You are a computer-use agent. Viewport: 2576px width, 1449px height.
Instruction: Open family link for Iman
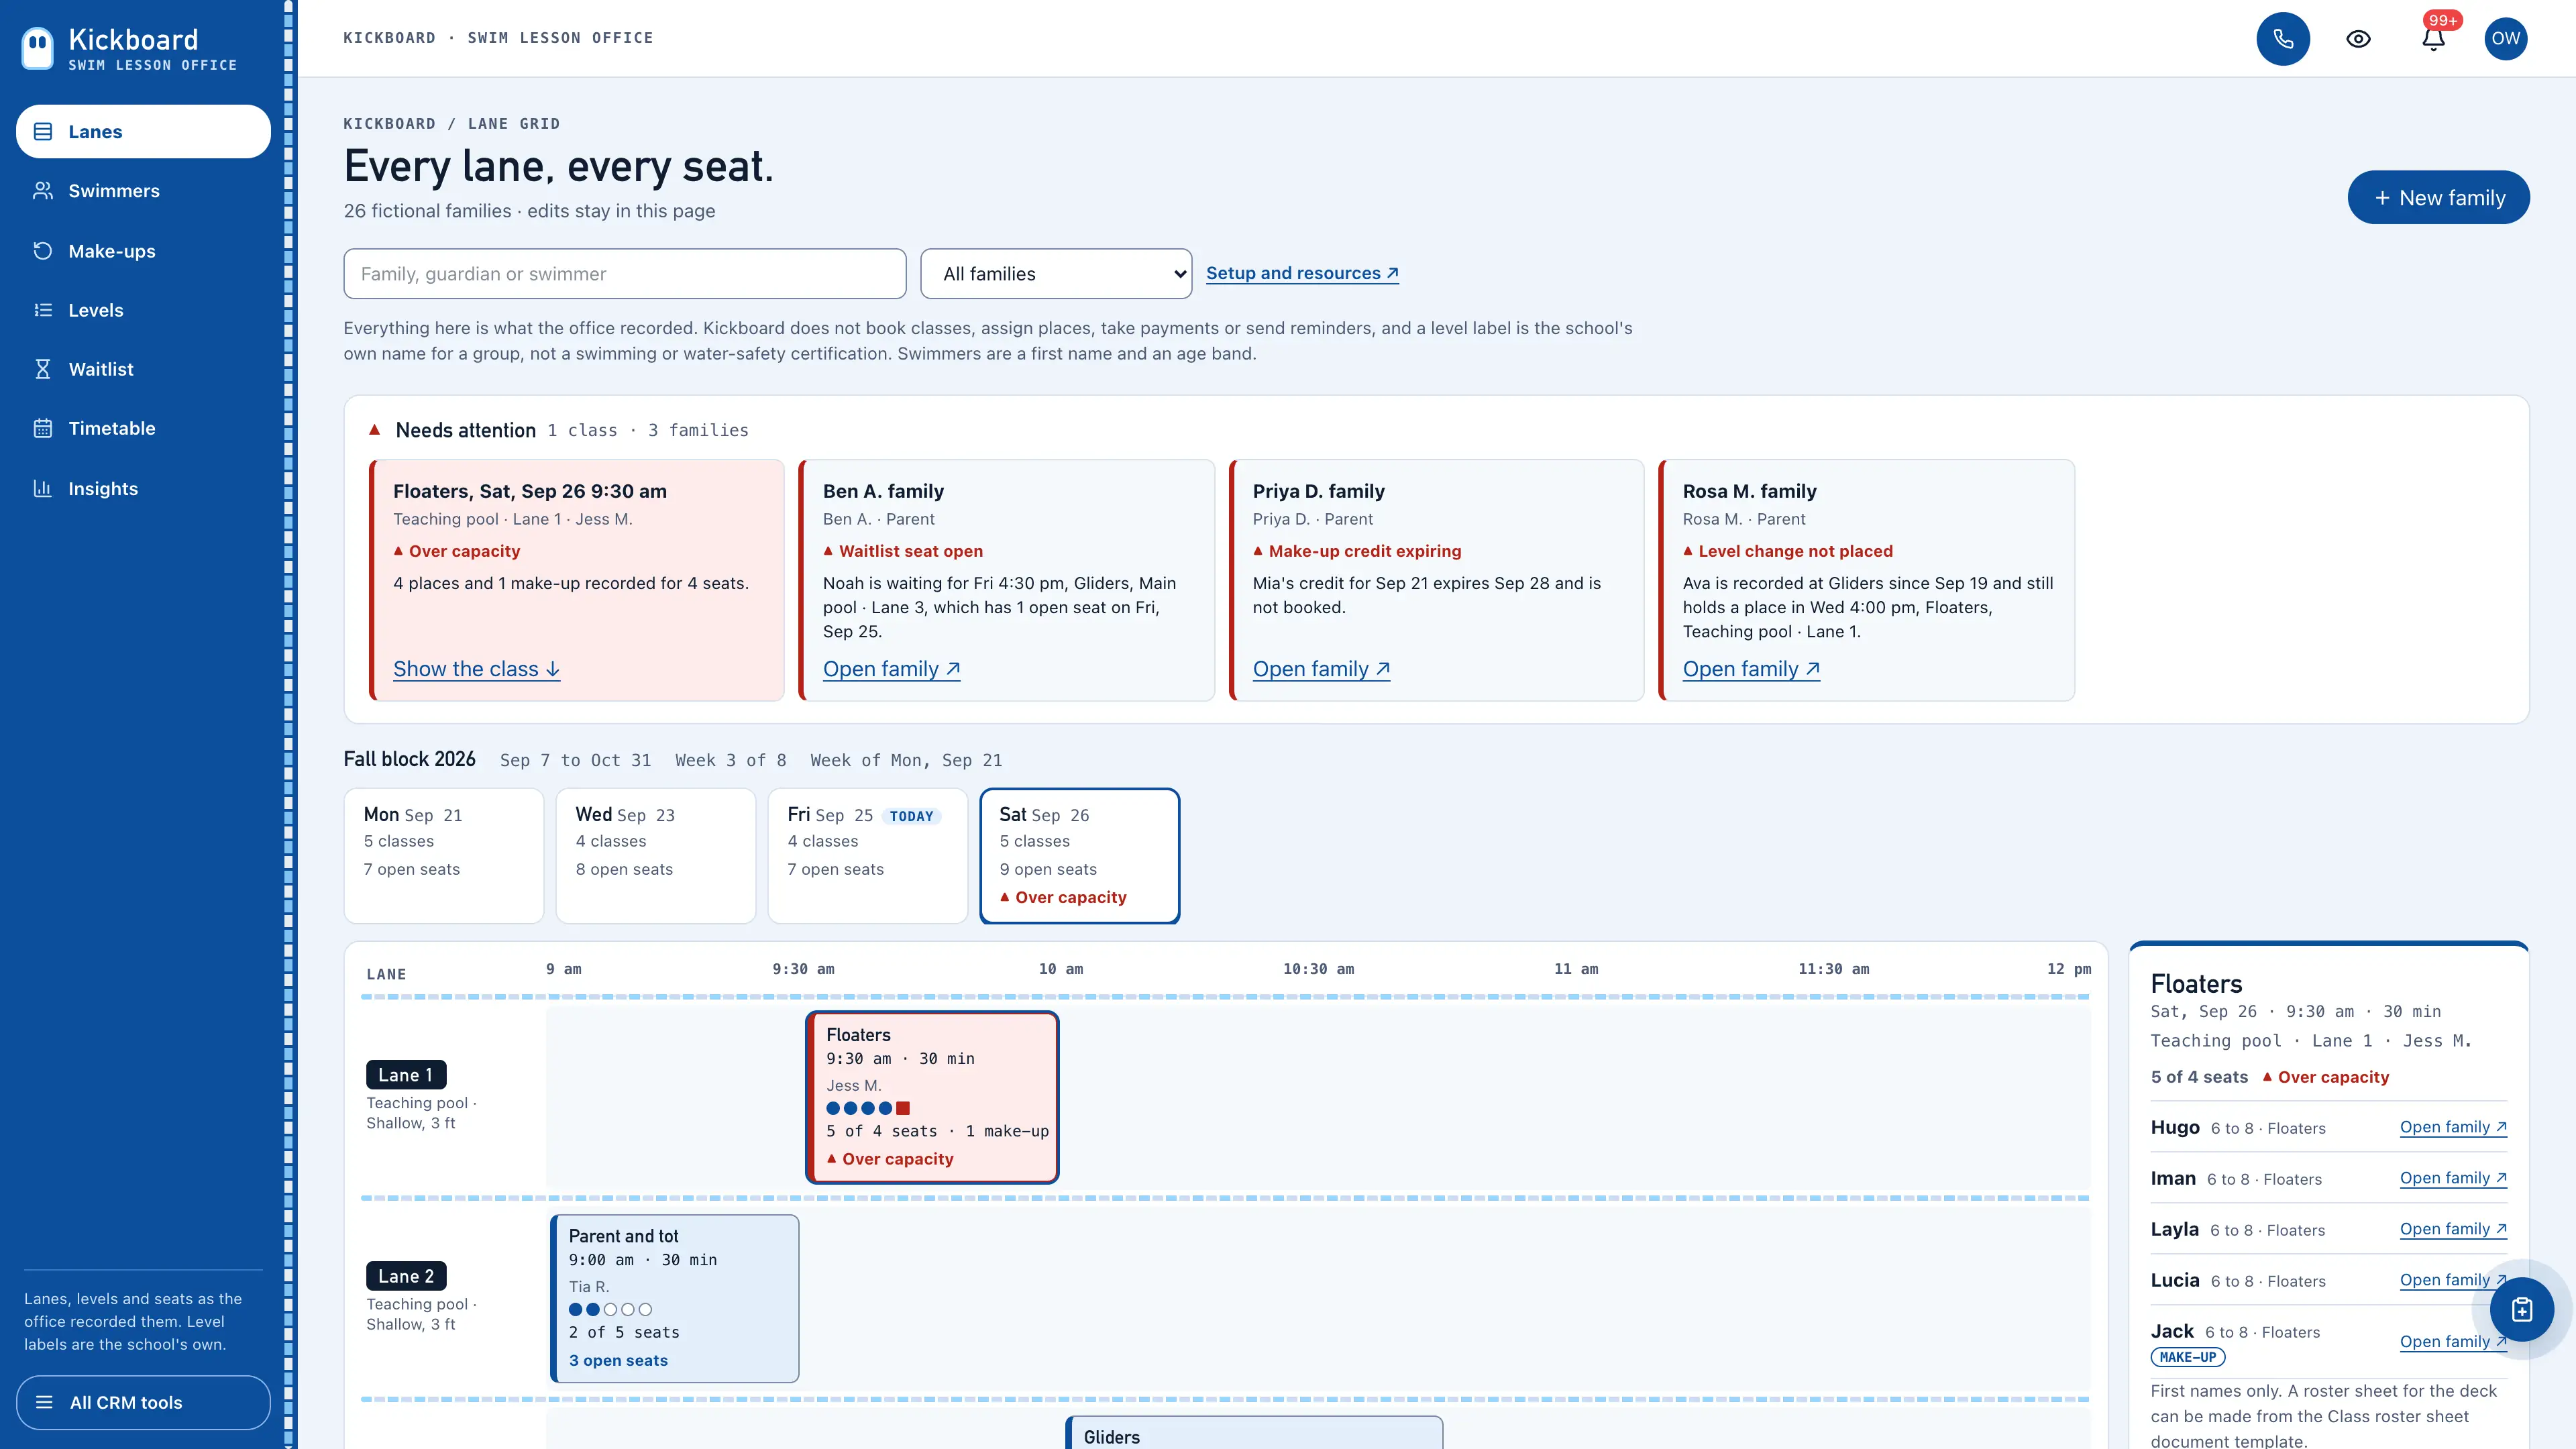[2453, 1178]
